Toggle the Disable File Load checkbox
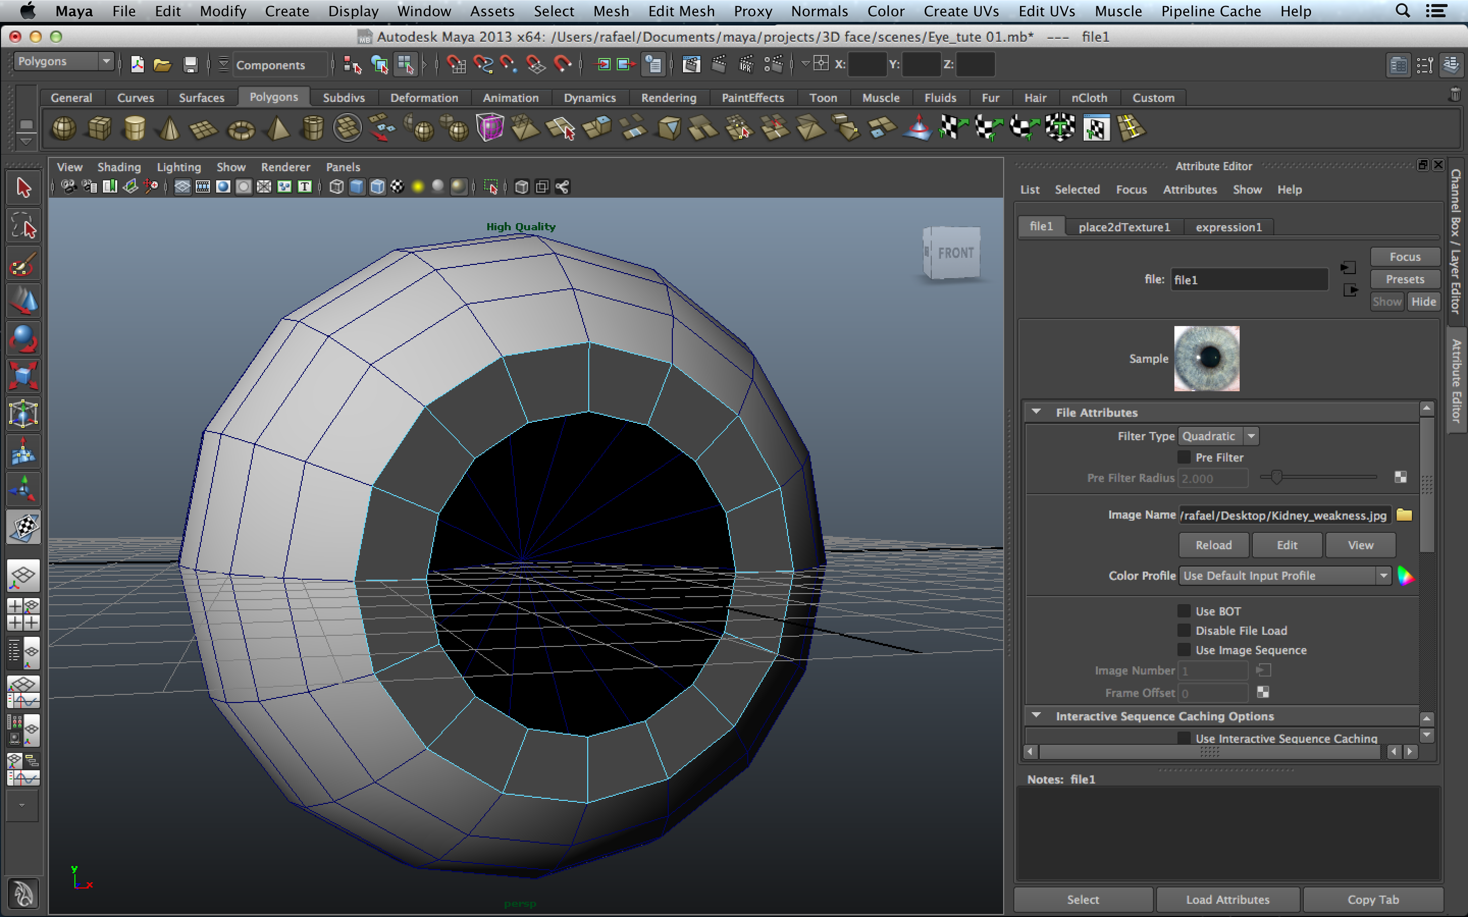The image size is (1468, 917). pos(1184,631)
